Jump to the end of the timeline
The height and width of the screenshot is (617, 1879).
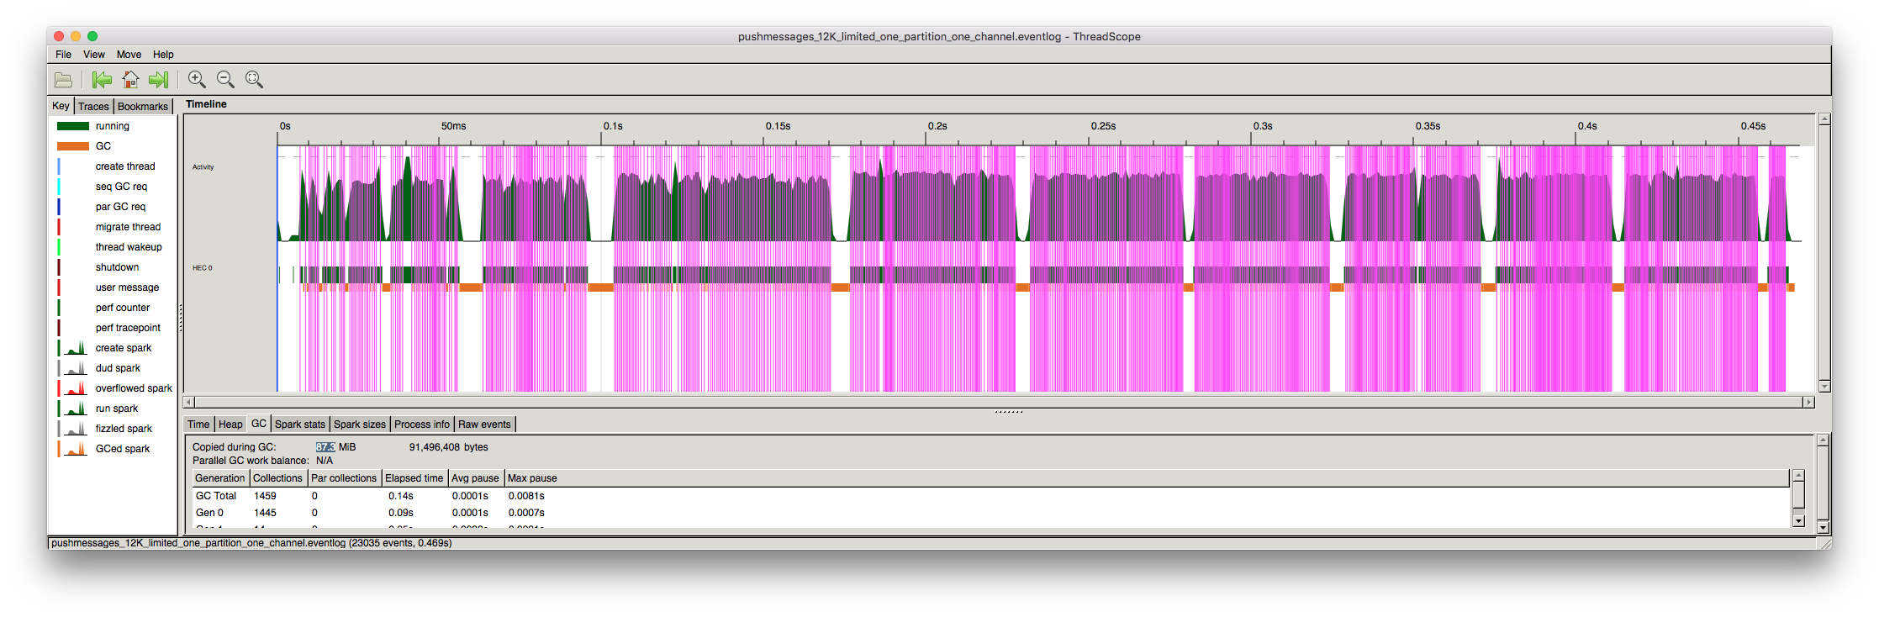click(158, 80)
